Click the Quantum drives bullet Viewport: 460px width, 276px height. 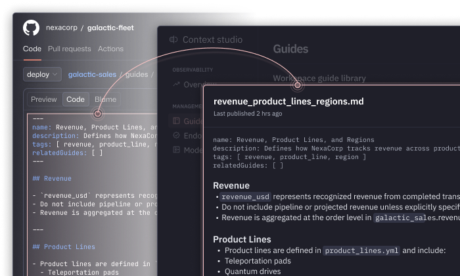[252, 271]
